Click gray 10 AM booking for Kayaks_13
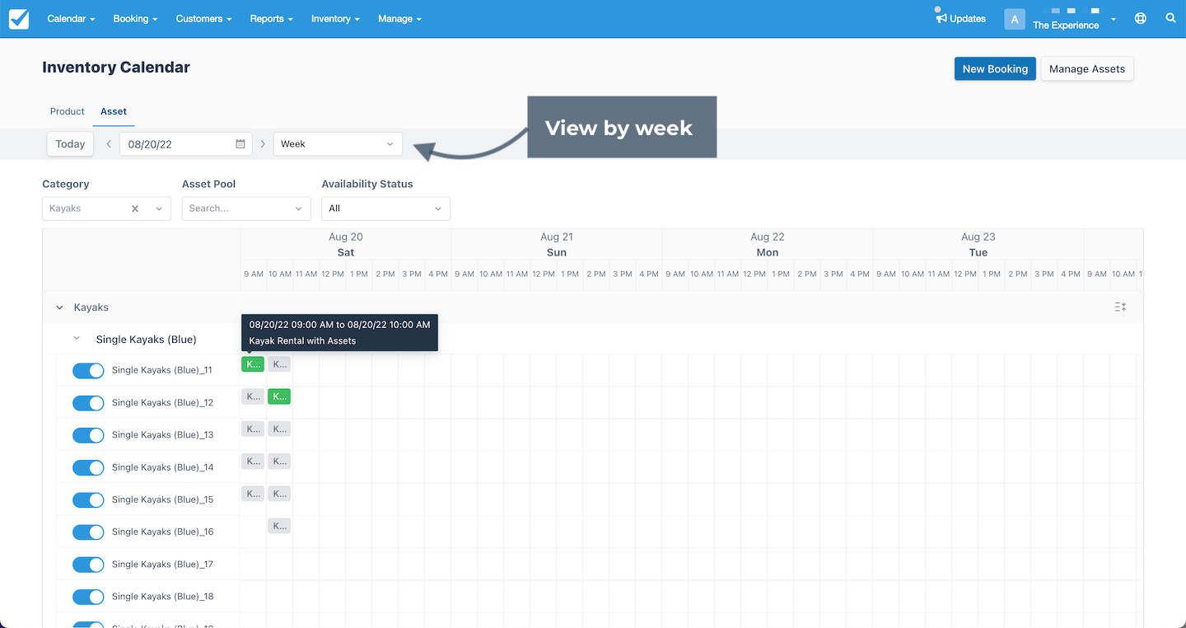This screenshot has height=628, width=1186. click(x=279, y=429)
